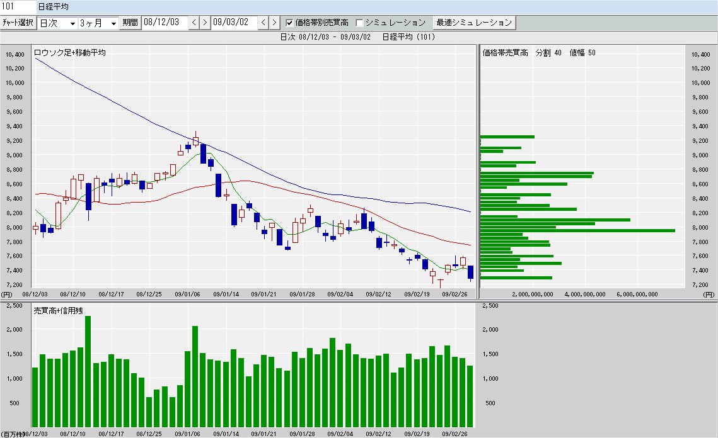Click the start date previous arrow
The image size is (718, 438).
(194, 23)
